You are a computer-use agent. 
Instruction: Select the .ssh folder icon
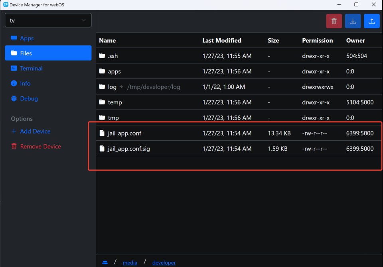coord(102,56)
